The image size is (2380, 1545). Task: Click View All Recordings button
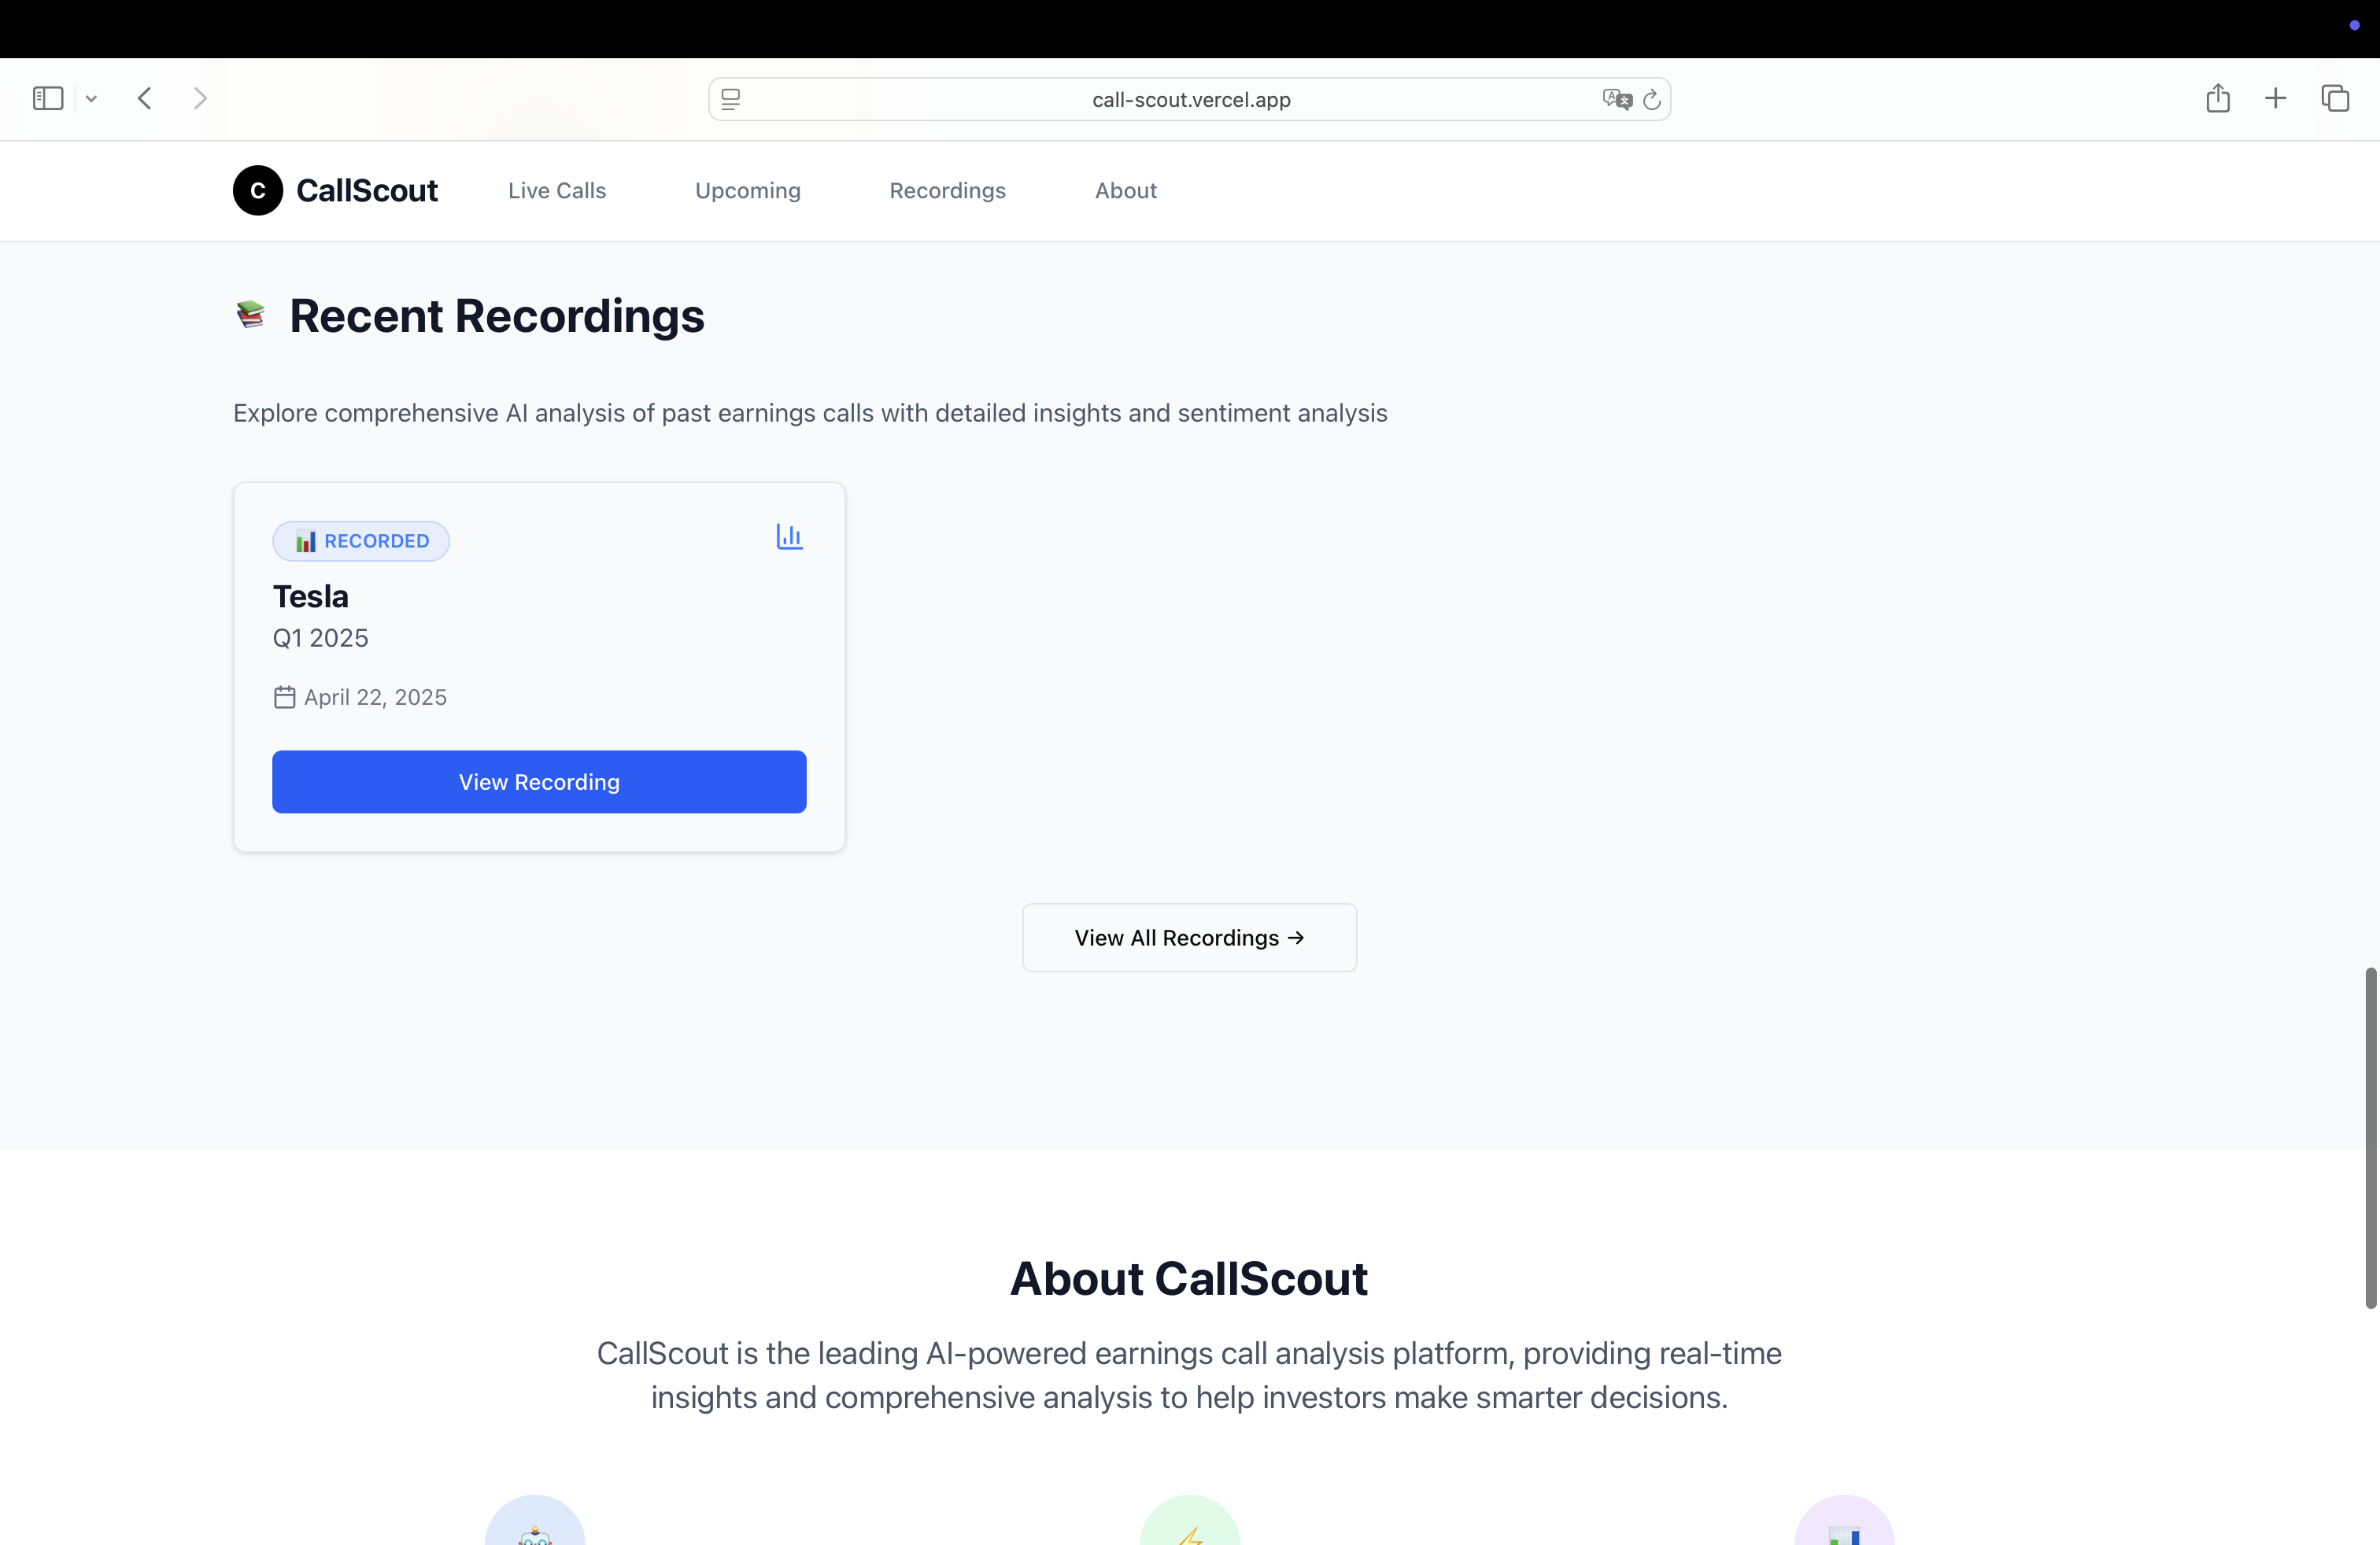[x=1189, y=938]
